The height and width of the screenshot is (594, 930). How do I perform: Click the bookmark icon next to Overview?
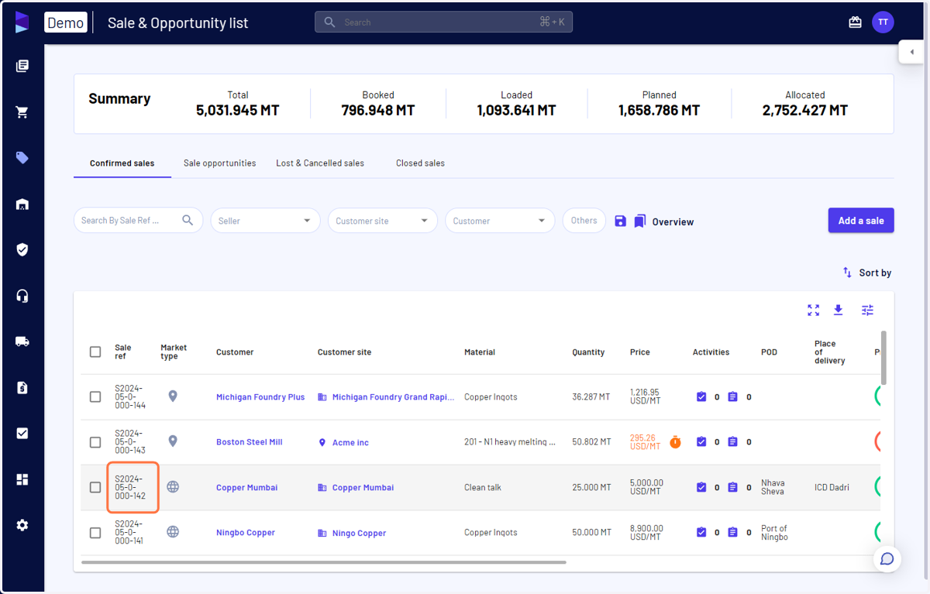[x=639, y=221]
